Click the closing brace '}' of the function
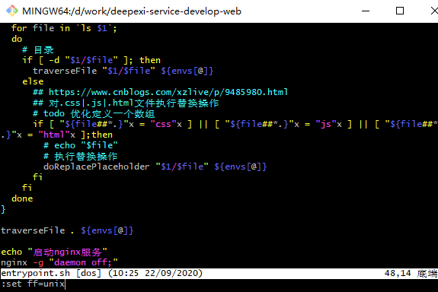This screenshot has width=438, height=292. [3, 209]
